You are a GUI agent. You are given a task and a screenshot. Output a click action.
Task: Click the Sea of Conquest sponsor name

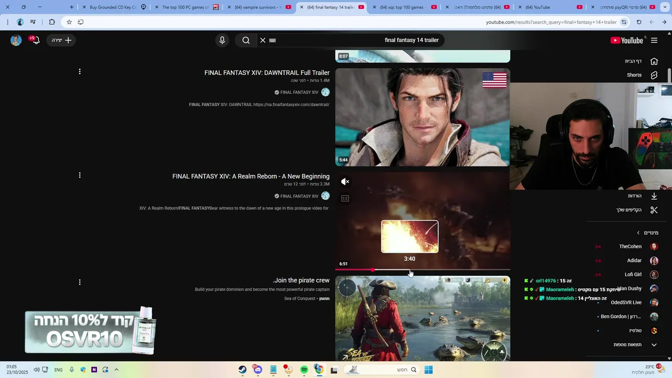tap(300, 299)
